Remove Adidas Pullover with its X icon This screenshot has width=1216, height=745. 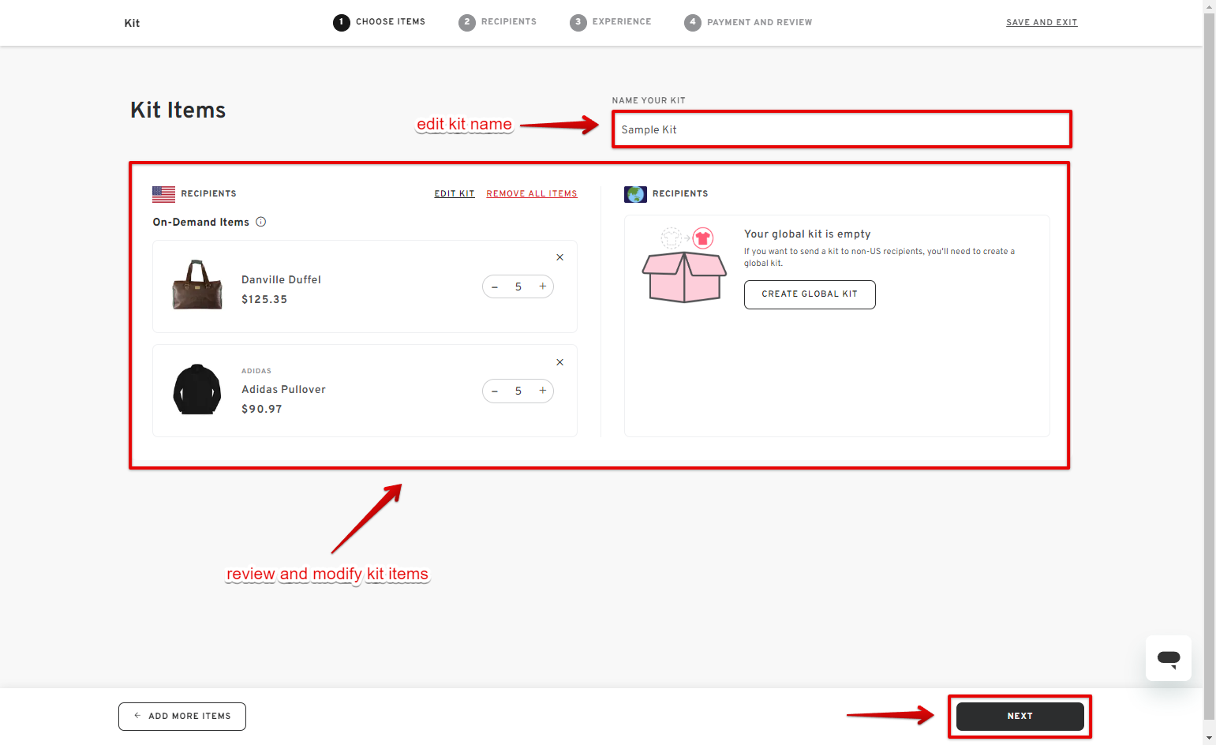tap(559, 362)
